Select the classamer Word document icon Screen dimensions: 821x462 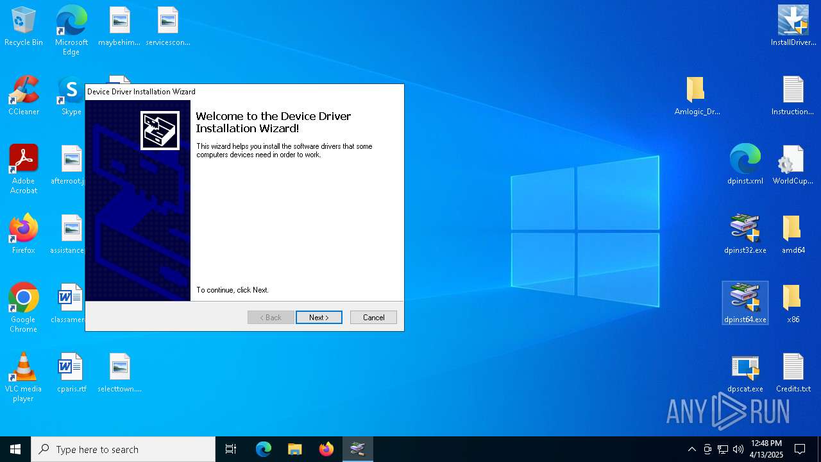tap(69, 304)
